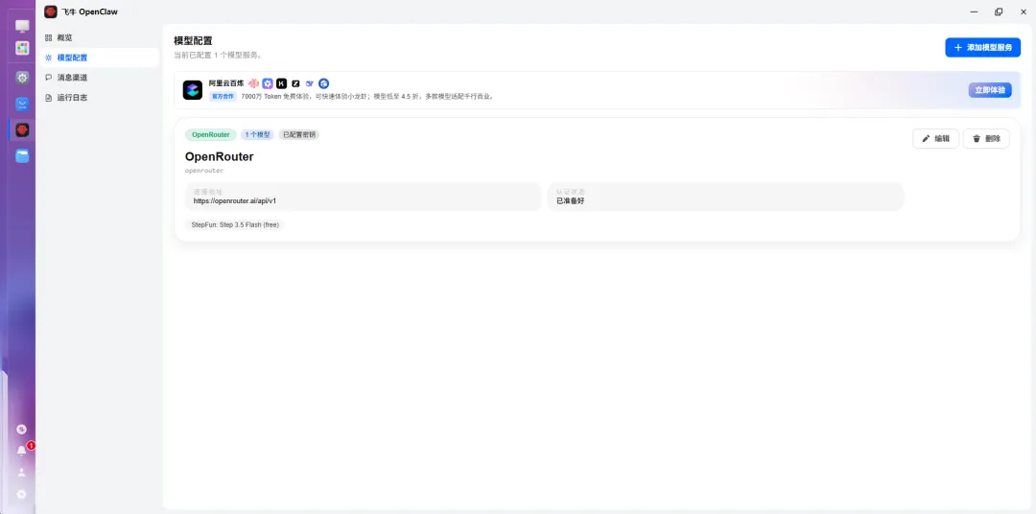Click the pink brain model icon in the banner
The image size is (1036, 514).
(253, 83)
